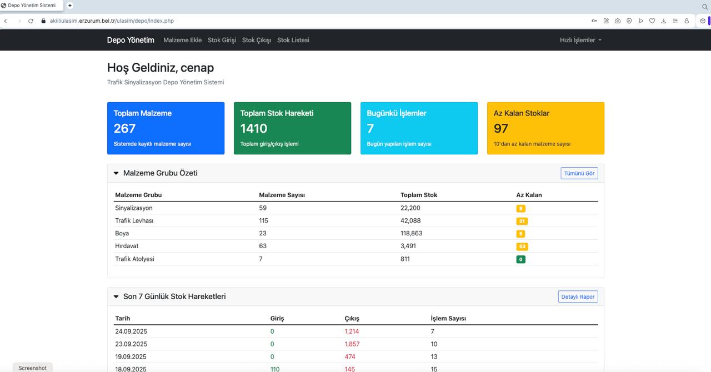Open the extensions cube icon
Screen dimensions: 711x372
[x=703, y=21]
